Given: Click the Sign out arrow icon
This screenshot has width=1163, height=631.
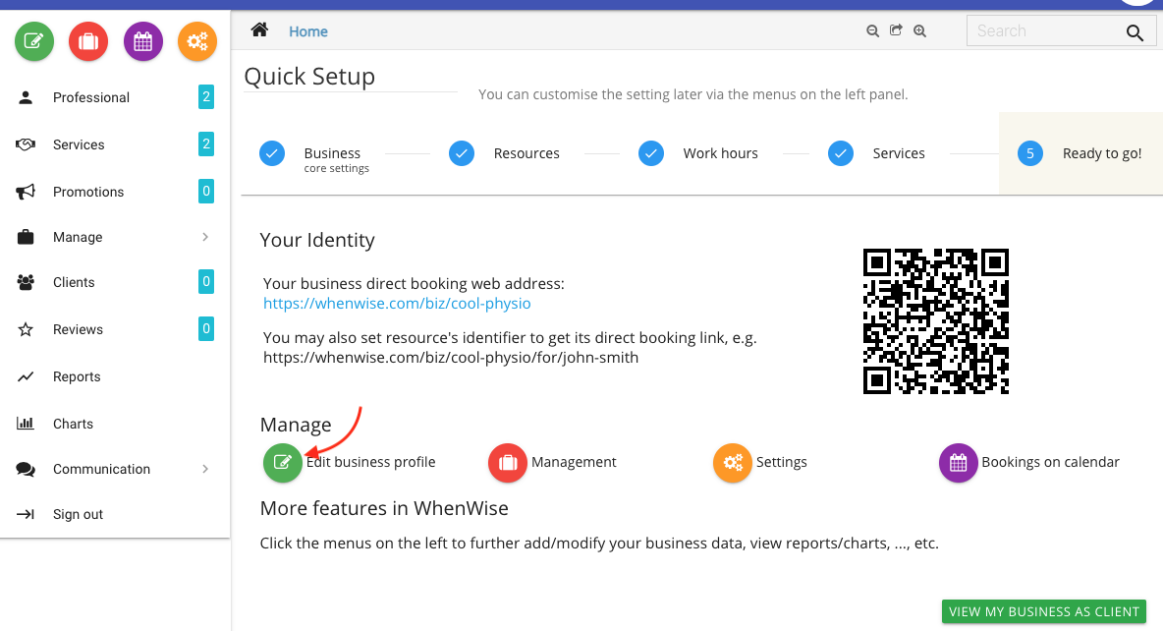Looking at the screenshot, I should [x=26, y=514].
